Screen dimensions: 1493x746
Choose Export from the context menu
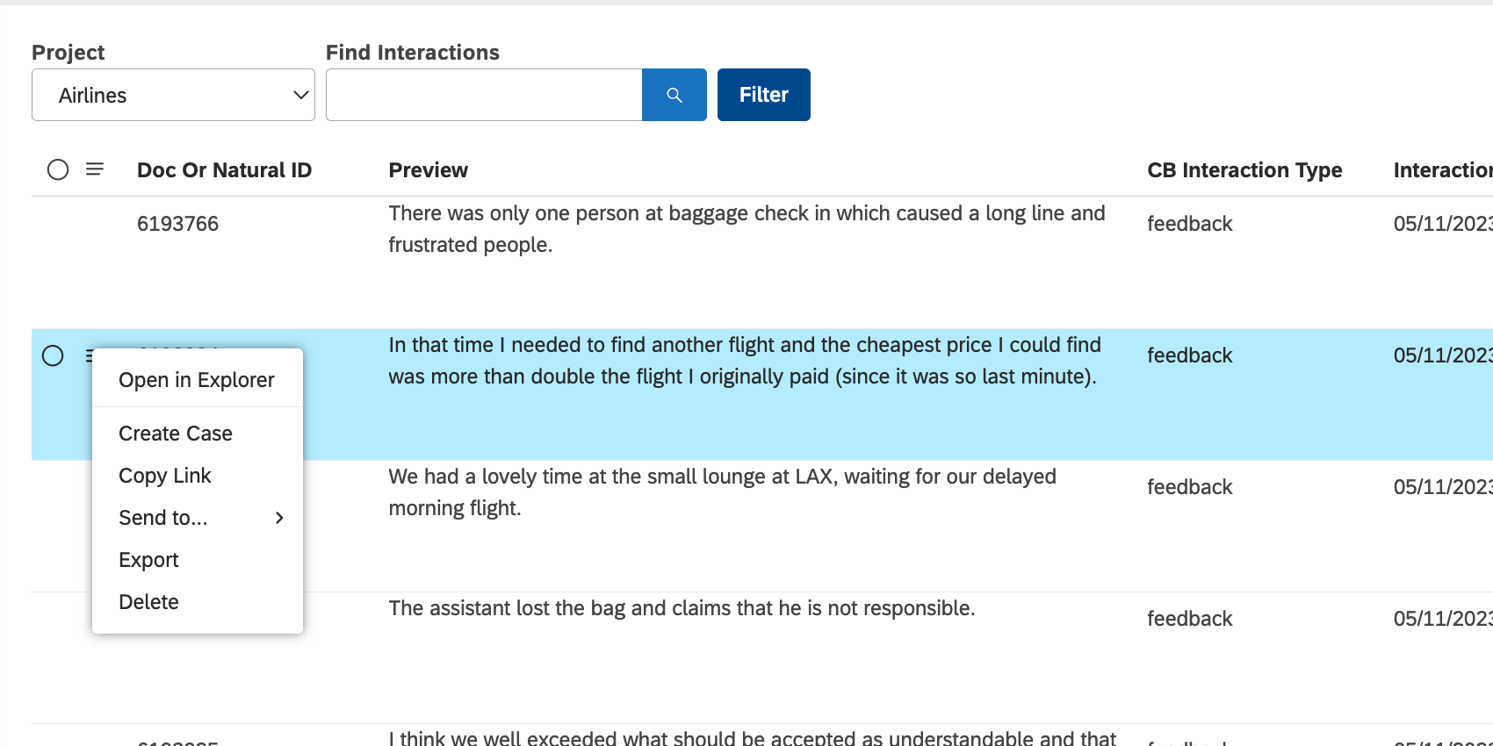tap(148, 560)
